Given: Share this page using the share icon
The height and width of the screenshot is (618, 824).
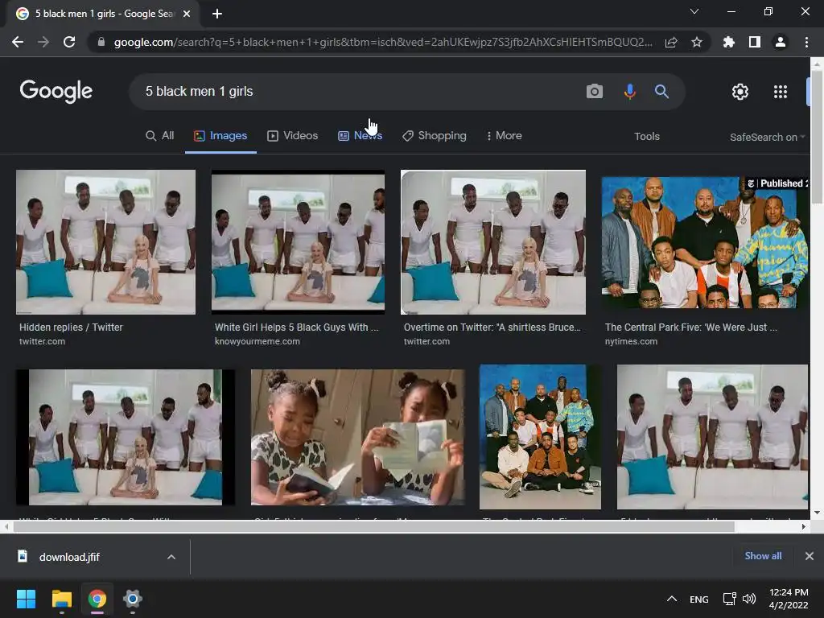Looking at the screenshot, I should click(671, 42).
